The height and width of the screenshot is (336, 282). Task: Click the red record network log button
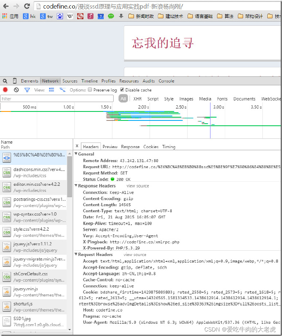point(5,90)
